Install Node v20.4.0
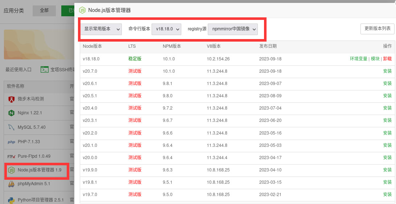This screenshot has width=396, height=204. (387, 108)
